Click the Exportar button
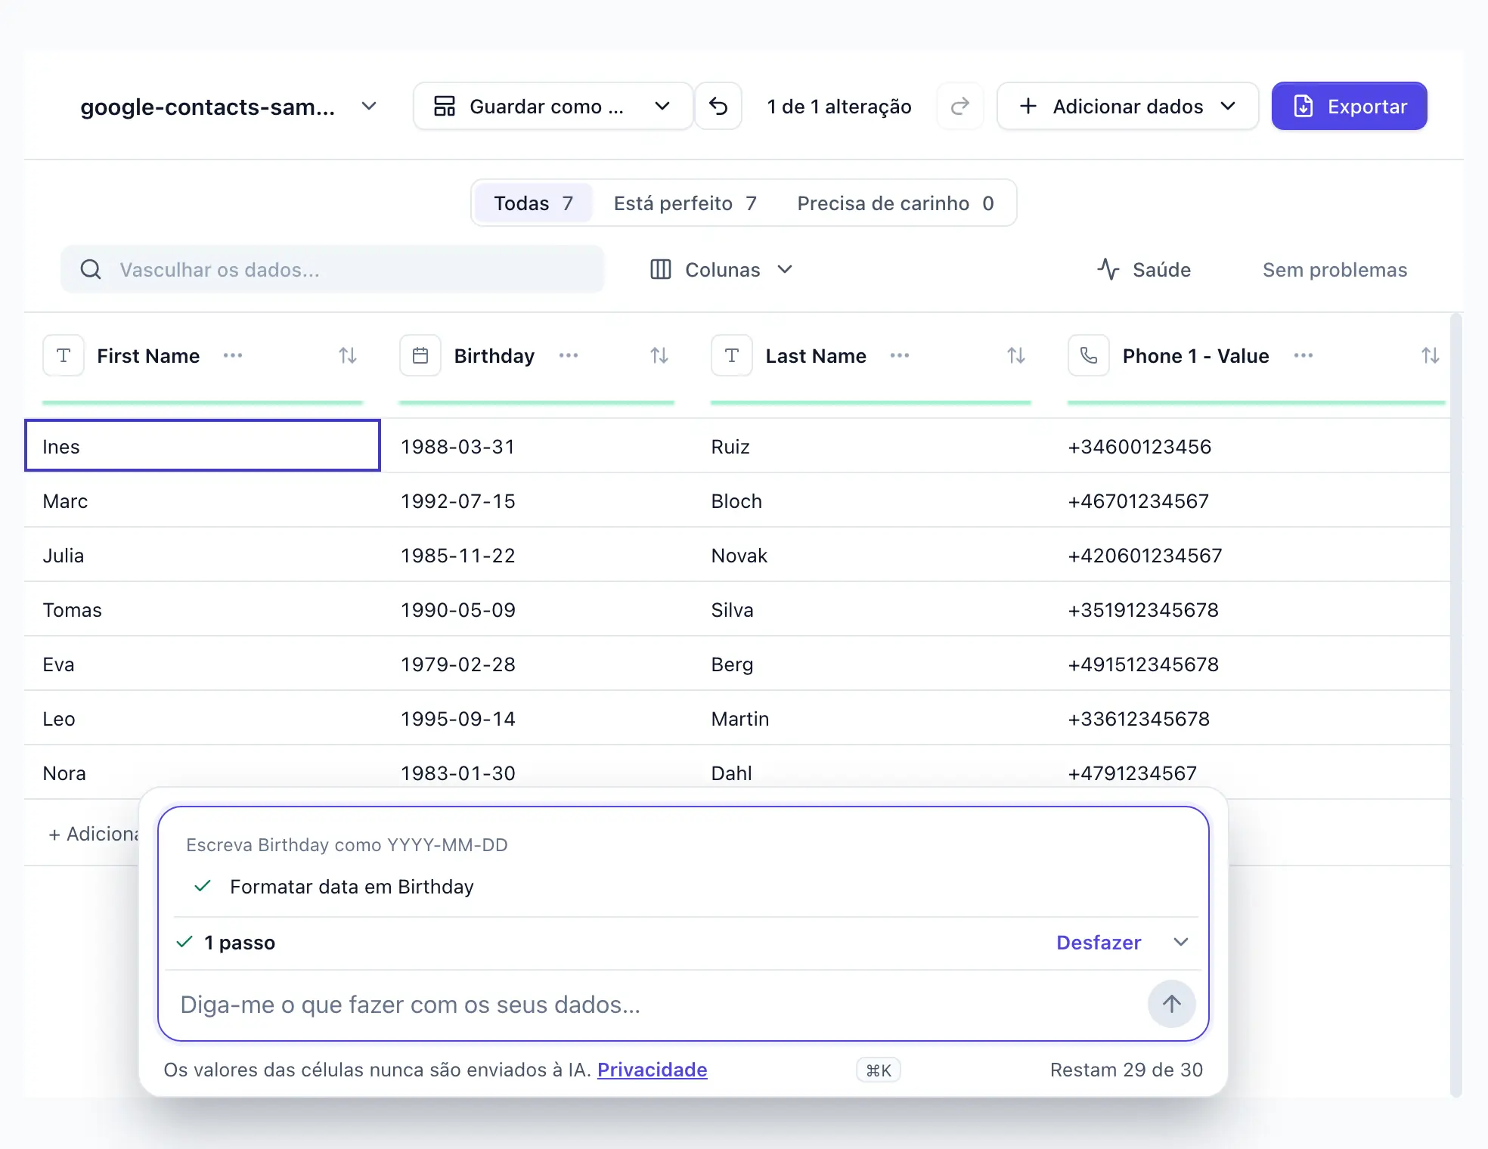Viewport: 1488px width, 1149px height. click(x=1350, y=107)
